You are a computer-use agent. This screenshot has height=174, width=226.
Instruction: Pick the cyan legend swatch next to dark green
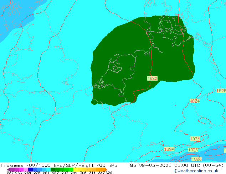(x=48, y=169)
